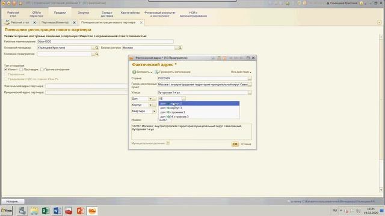The height and width of the screenshot is (216, 385).
Task: Expand the Дом type dropdown
Action: pos(150,98)
